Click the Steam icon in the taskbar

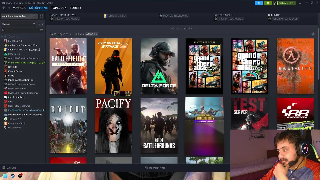[13, 176]
